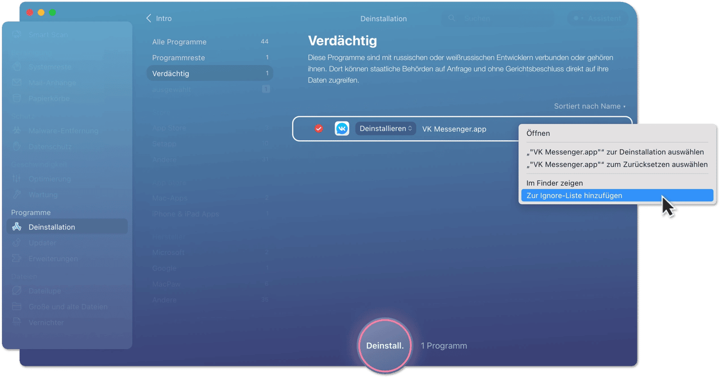720x378 pixels.
Task: Uncheck the VK Messenger.app checkbox
Action: (318, 129)
